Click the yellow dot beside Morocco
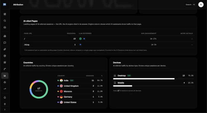The image size is (207, 113). tap(58, 91)
